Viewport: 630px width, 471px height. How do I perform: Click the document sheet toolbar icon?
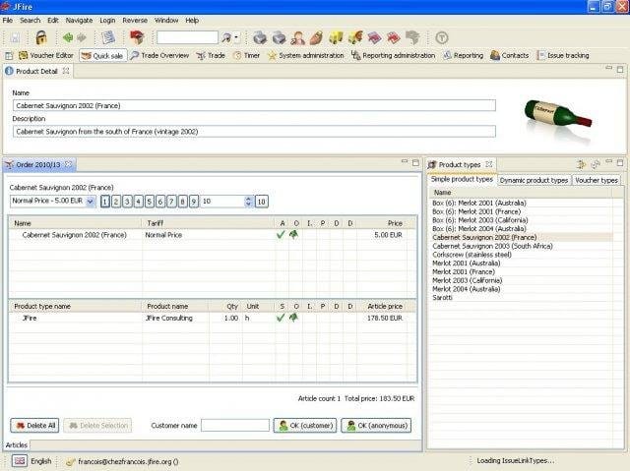(x=108, y=37)
